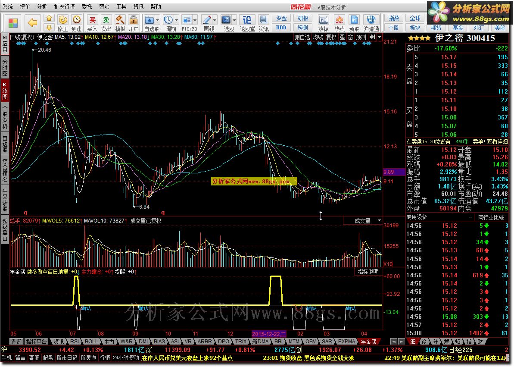Select the 细 detail tab in bottom-right
The height and width of the screenshot is (367, 514).
[413, 342]
